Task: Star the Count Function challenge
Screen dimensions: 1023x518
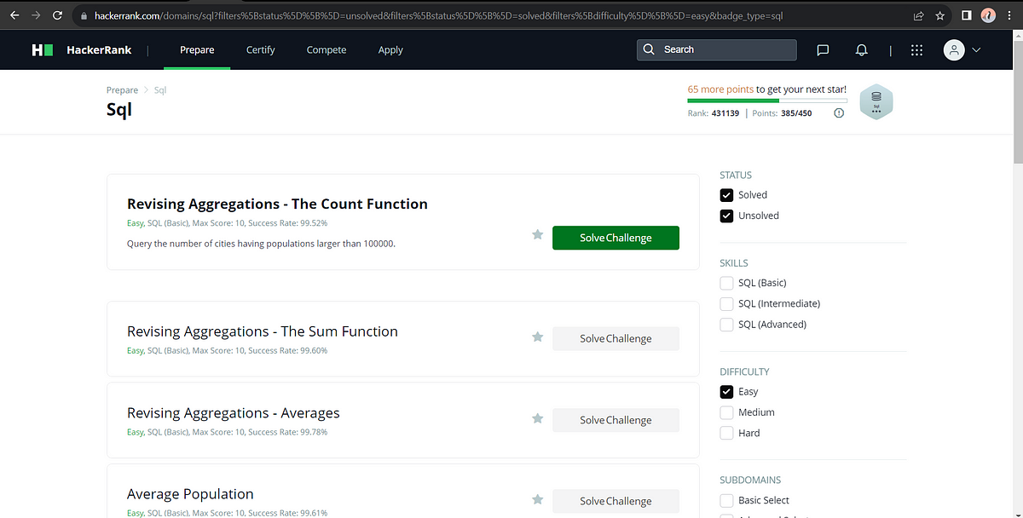Action: click(538, 234)
